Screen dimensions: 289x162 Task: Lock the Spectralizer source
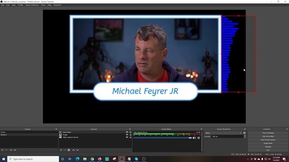click(131, 132)
